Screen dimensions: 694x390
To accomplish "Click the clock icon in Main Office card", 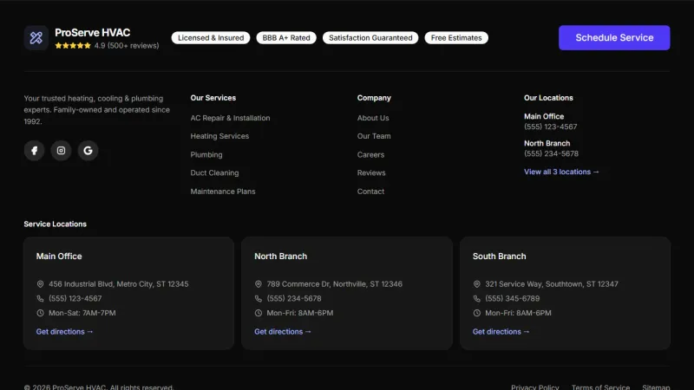I will [x=40, y=313].
